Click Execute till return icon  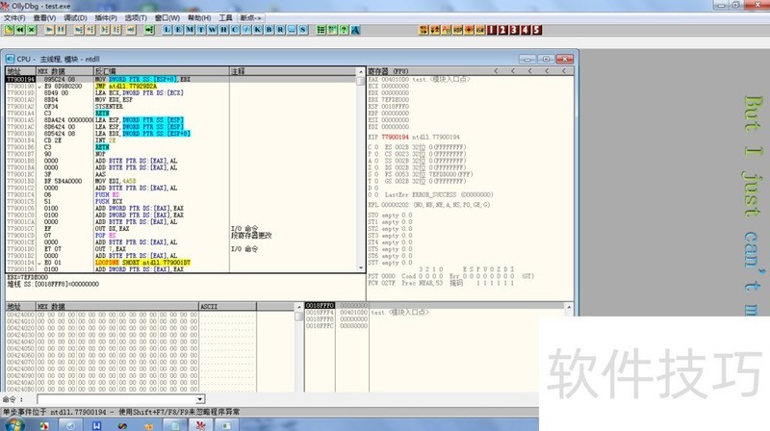[x=131, y=30]
